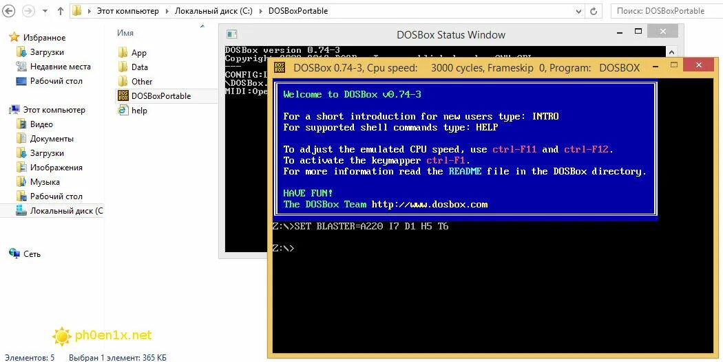The height and width of the screenshot is (362, 723).
Task: Maximize the DOSBox Status Window
Action: pos(638,32)
